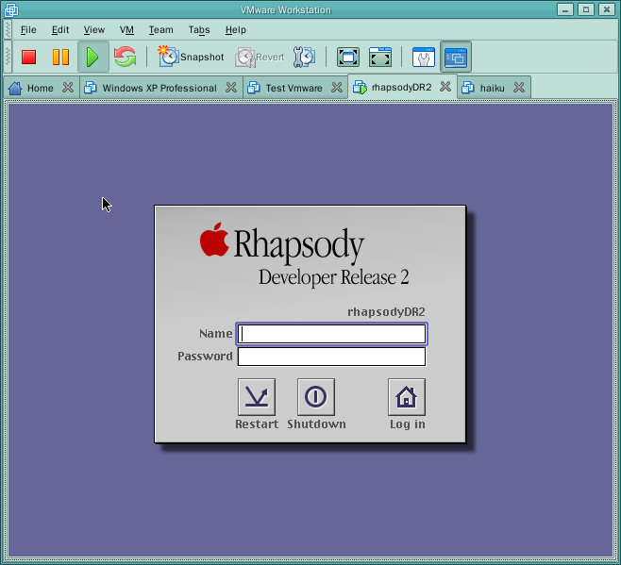The height and width of the screenshot is (565, 621).
Task: Click the VMware window menu icon in title bar
Action: [11, 9]
